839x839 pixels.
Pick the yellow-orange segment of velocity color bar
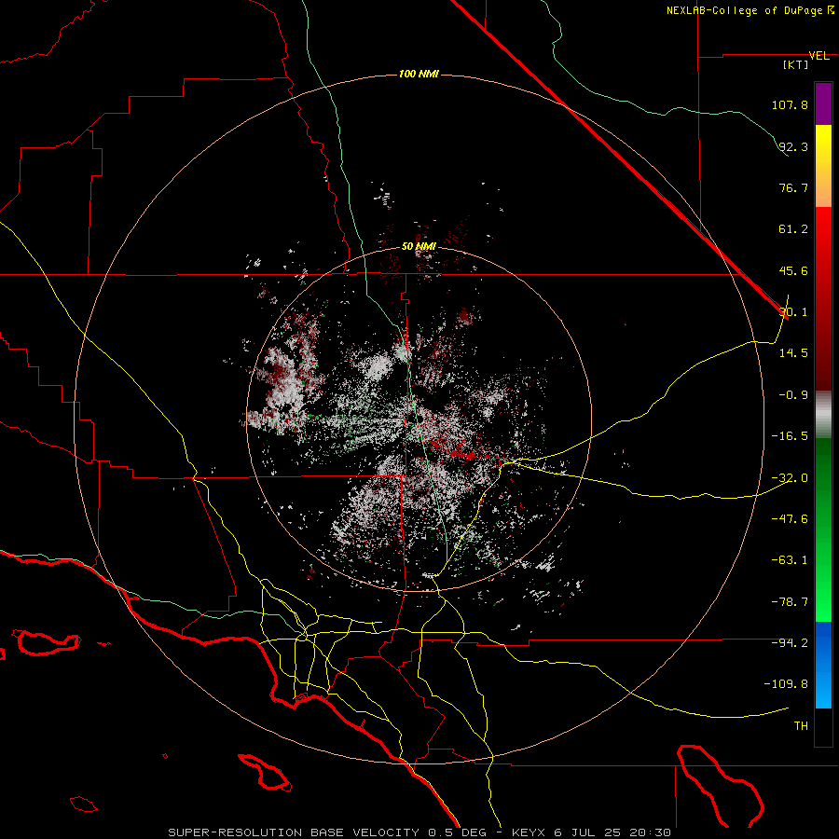click(x=823, y=166)
